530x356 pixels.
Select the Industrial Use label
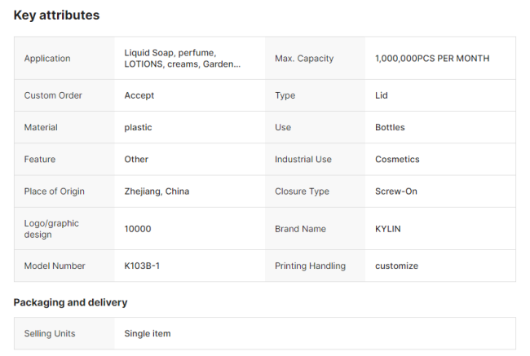[303, 159]
